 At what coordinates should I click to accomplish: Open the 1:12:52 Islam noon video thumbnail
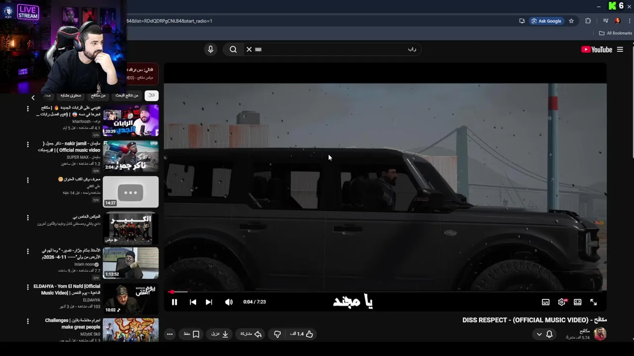tap(131, 263)
